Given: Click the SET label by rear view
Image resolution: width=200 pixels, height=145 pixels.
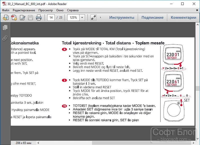Looking at the screenshot, I should (x=187, y=100).
